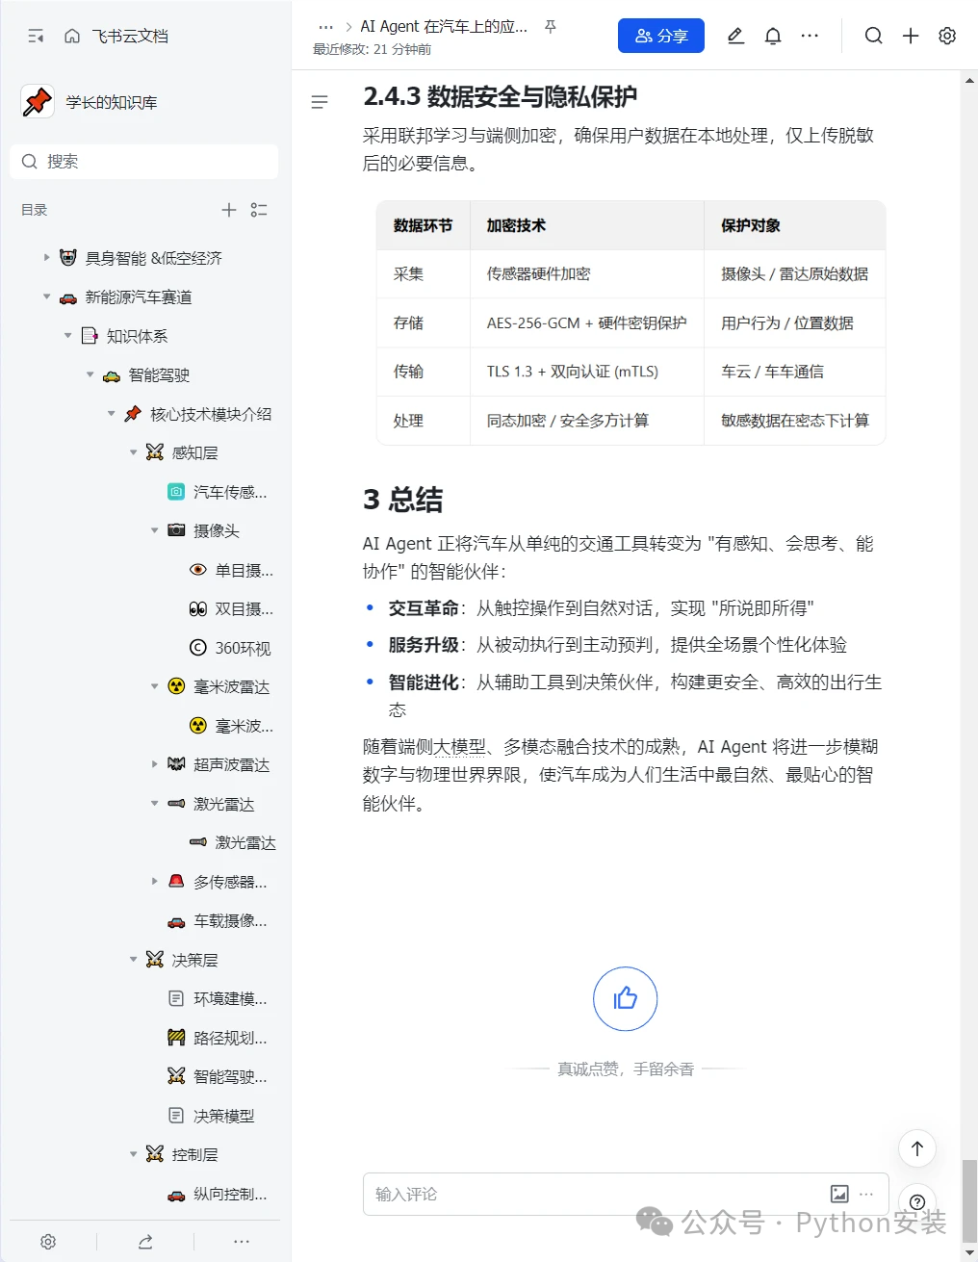978x1262 pixels.
Task: Click the 输入评论 comment field
Action: point(626,1194)
